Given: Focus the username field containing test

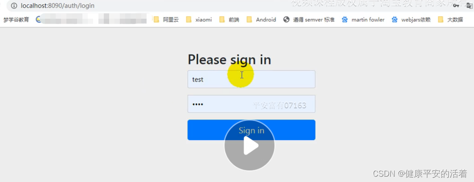Looking at the screenshot, I should coord(251,79).
